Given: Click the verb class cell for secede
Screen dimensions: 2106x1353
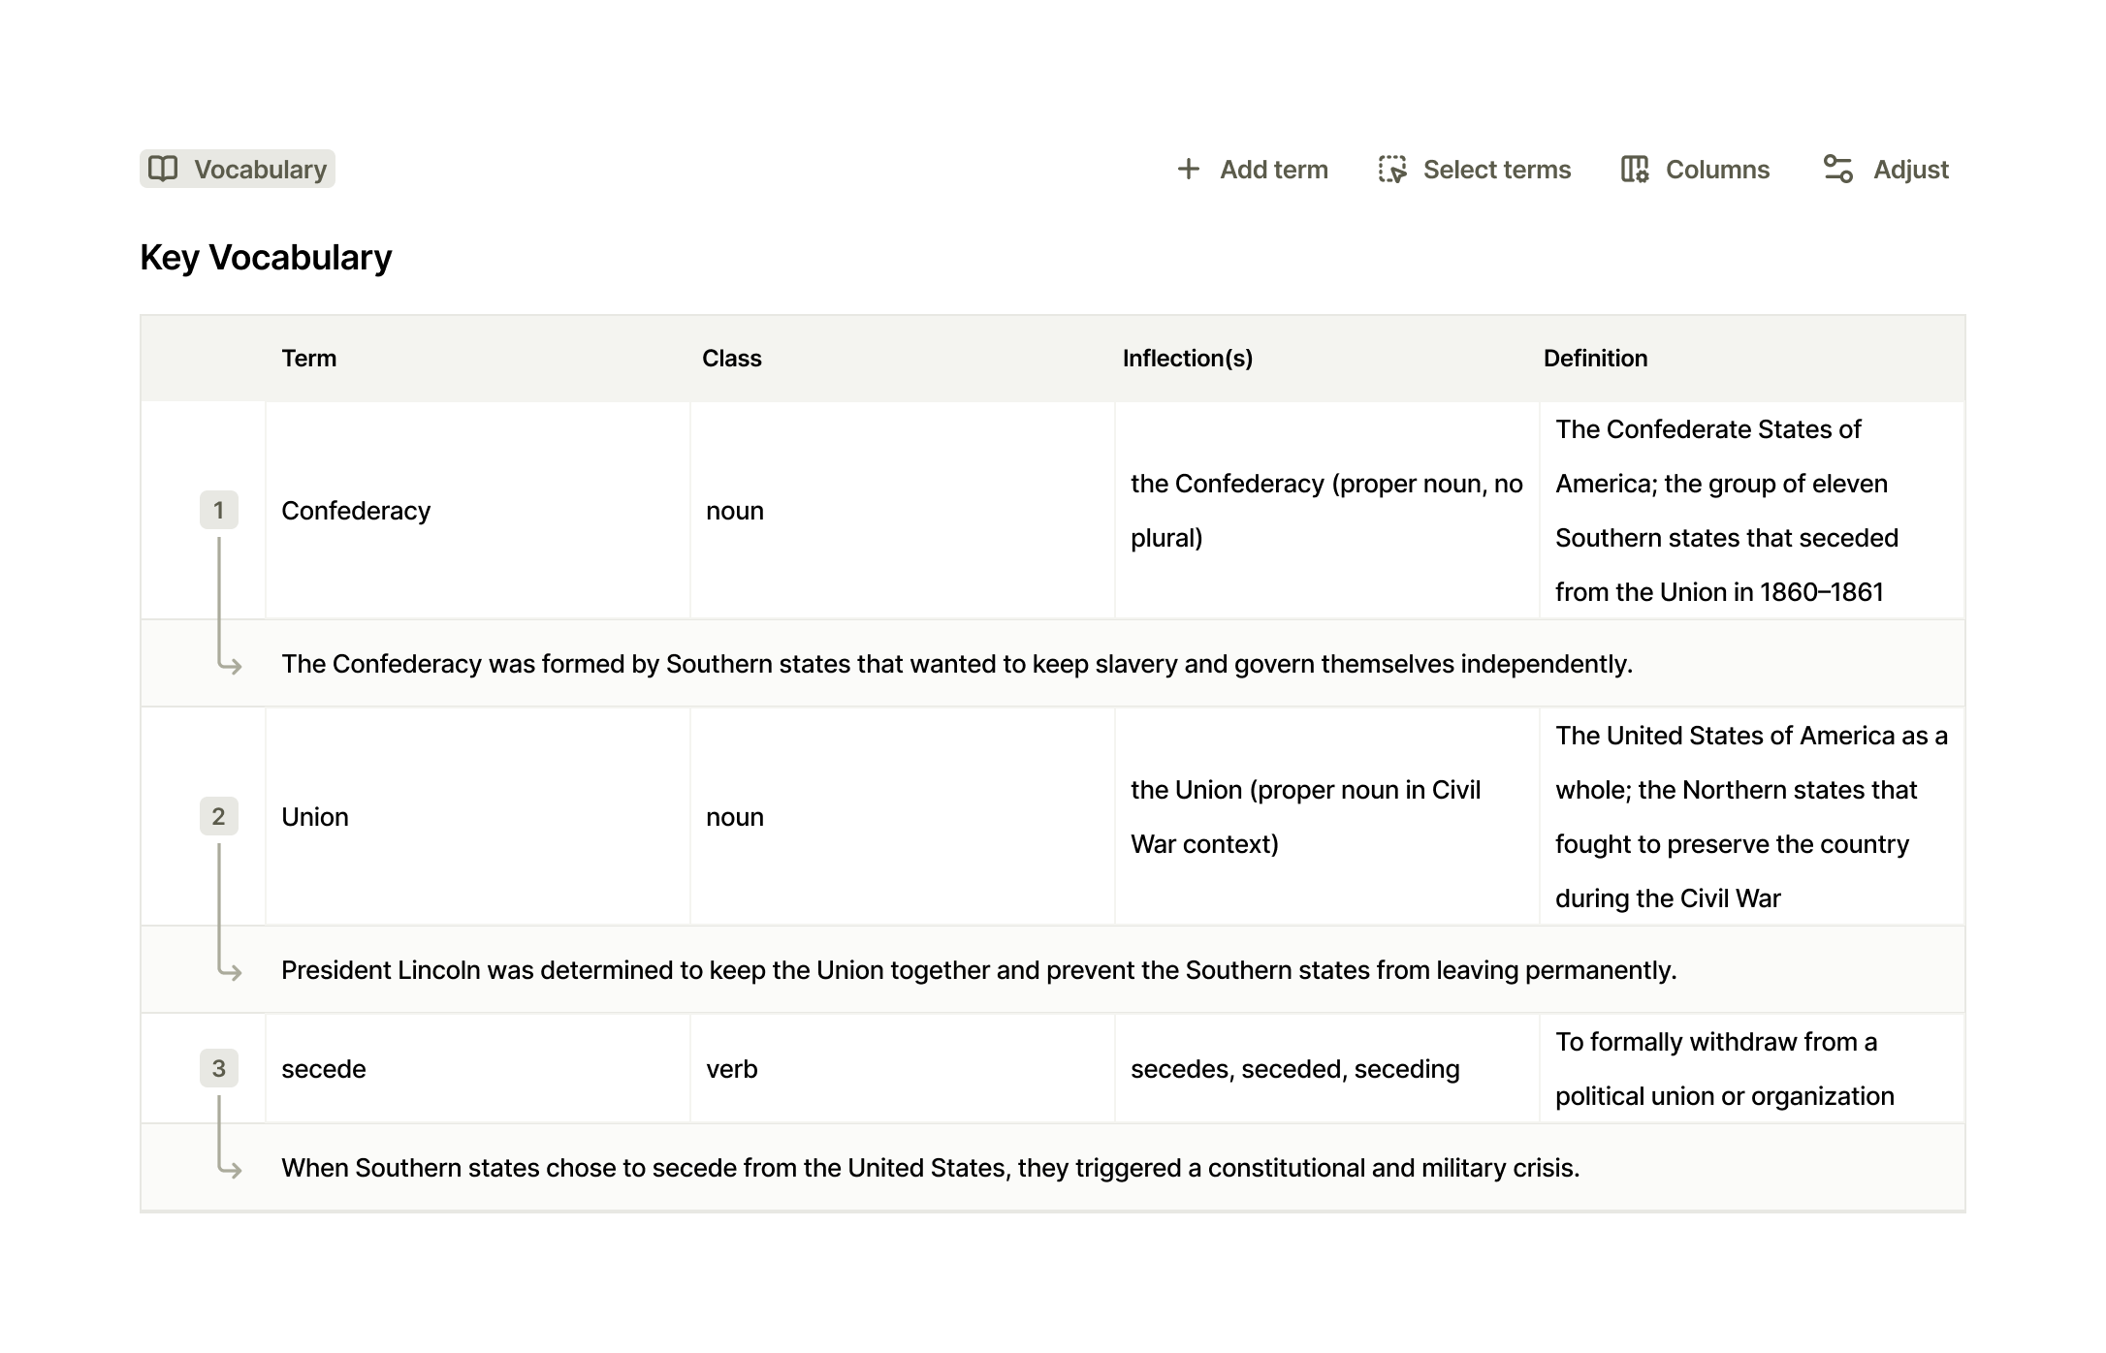Looking at the screenshot, I should coord(902,1068).
